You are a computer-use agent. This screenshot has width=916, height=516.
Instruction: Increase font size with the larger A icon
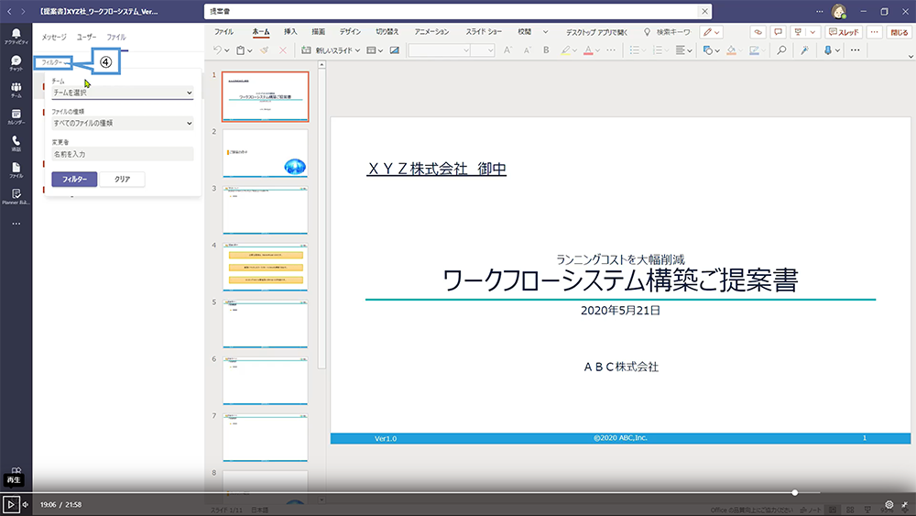tap(507, 50)
